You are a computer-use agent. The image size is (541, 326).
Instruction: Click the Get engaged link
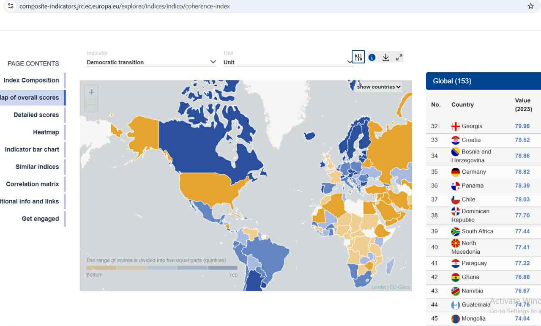pos(40,219)
